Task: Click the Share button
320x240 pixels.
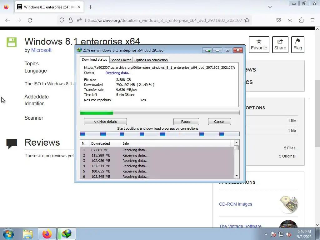Action: [280, 44]
